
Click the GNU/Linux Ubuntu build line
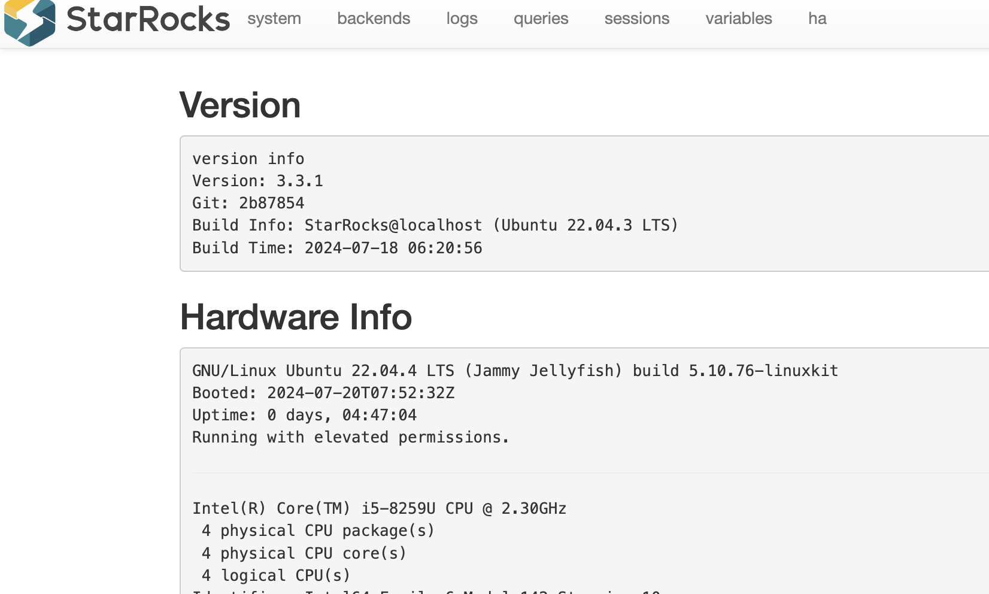515,371
